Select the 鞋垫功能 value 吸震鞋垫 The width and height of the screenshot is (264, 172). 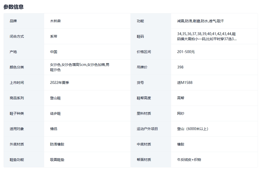(x=57, y=160)
